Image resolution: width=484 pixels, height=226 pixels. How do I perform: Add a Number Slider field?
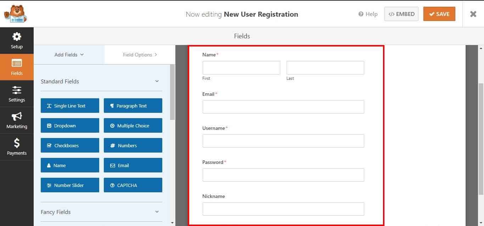70,185
